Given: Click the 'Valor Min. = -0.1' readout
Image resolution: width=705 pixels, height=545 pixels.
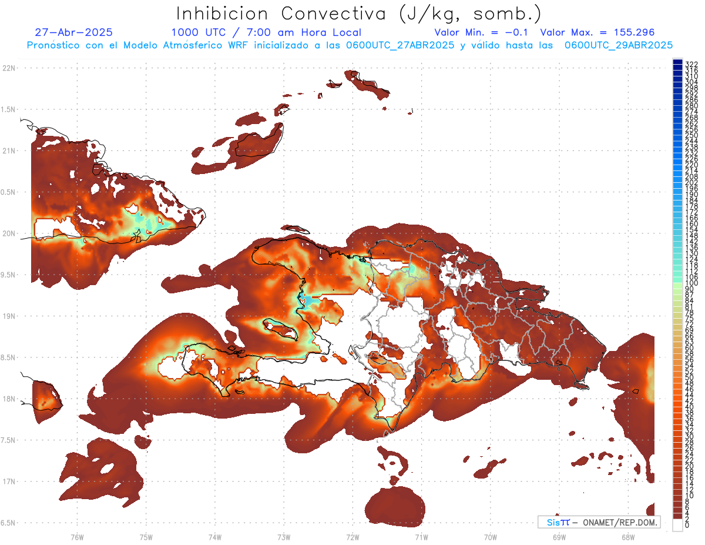Looking at the screenshot, I should click(x=482, y=33).
